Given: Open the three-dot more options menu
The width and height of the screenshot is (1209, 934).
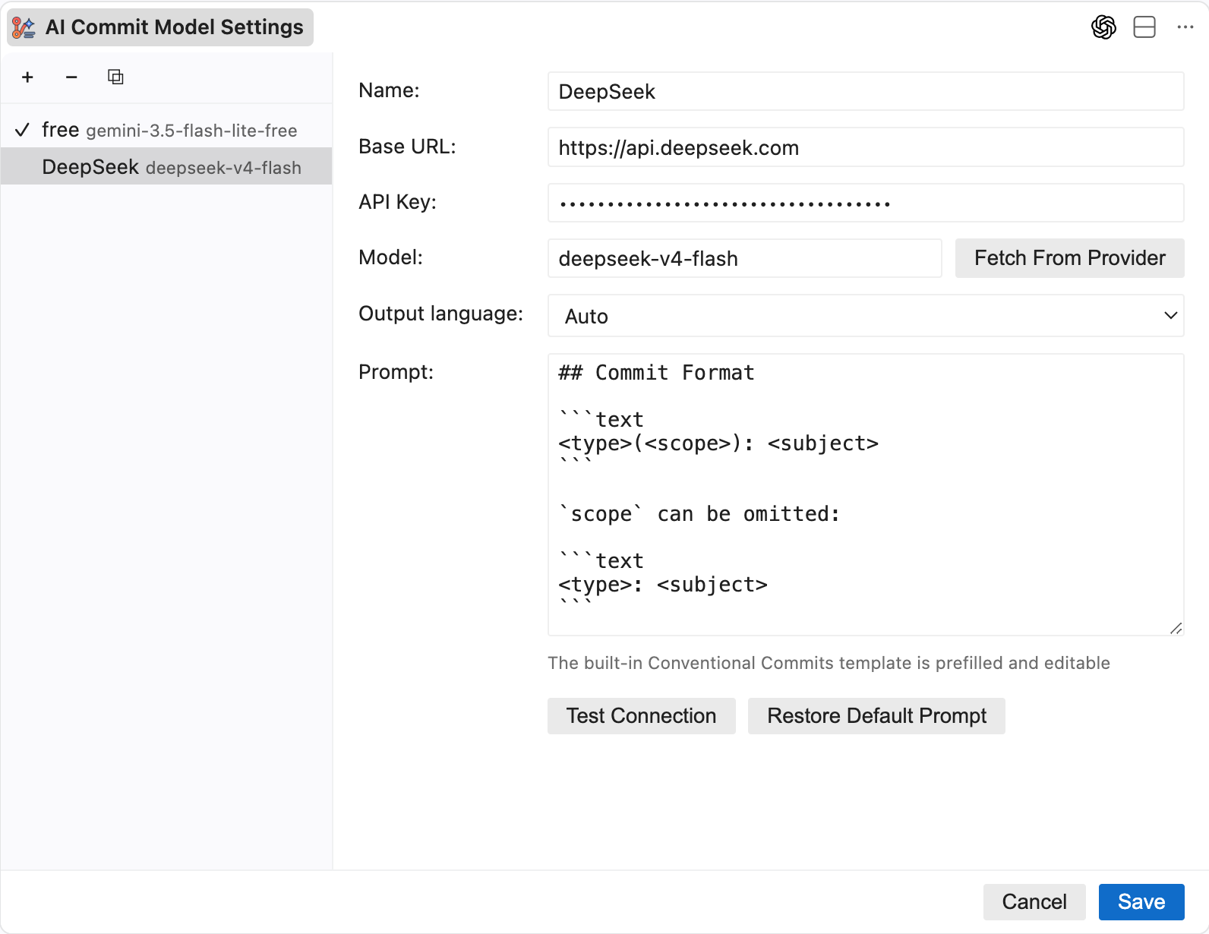Looking at the screenshot, I should (1185, 27).
